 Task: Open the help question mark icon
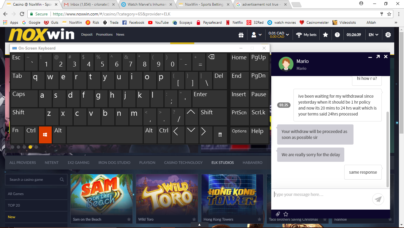337,35
